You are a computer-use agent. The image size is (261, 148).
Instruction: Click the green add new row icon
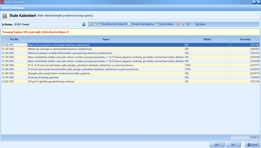[x=90, y=24]
